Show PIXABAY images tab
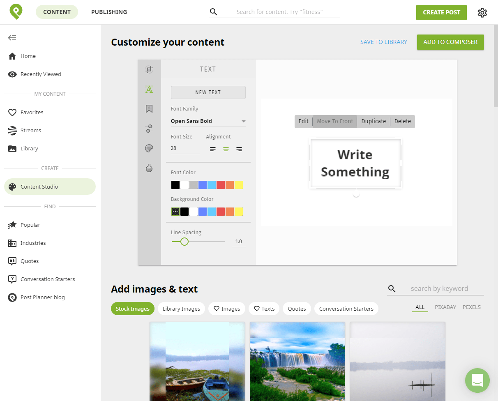The height and width of the screenshot is (401, 498). 445,307
